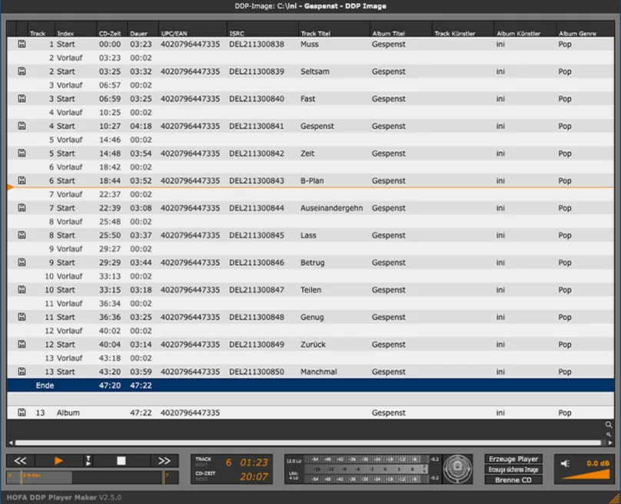Select the highlighted Ende row
This screenshot has width=621, height=504.
(310, 385)
